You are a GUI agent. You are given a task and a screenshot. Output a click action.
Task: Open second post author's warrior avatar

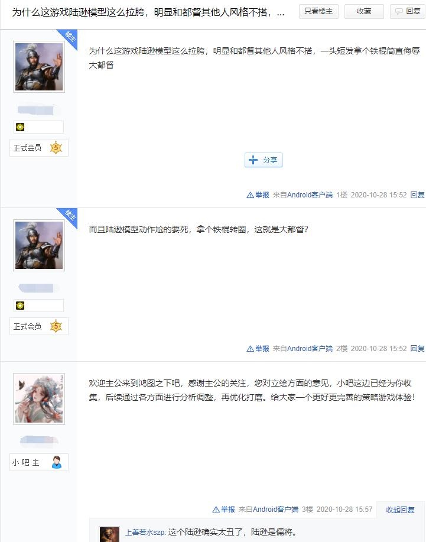tap(39, 245)
